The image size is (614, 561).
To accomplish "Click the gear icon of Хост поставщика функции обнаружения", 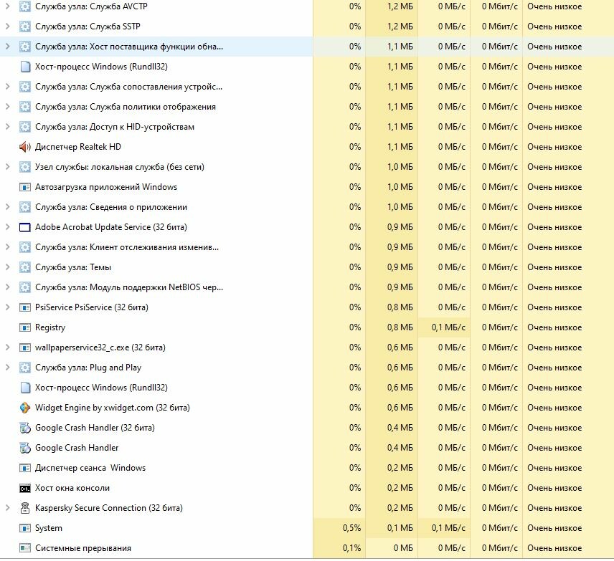I will click(x=24, y=47).
